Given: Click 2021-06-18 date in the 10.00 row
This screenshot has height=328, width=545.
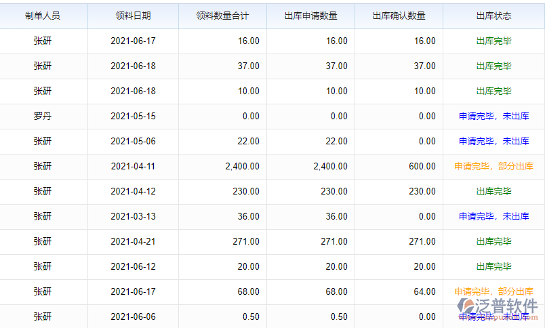Looking at the screenshot, I should (133, 91).
